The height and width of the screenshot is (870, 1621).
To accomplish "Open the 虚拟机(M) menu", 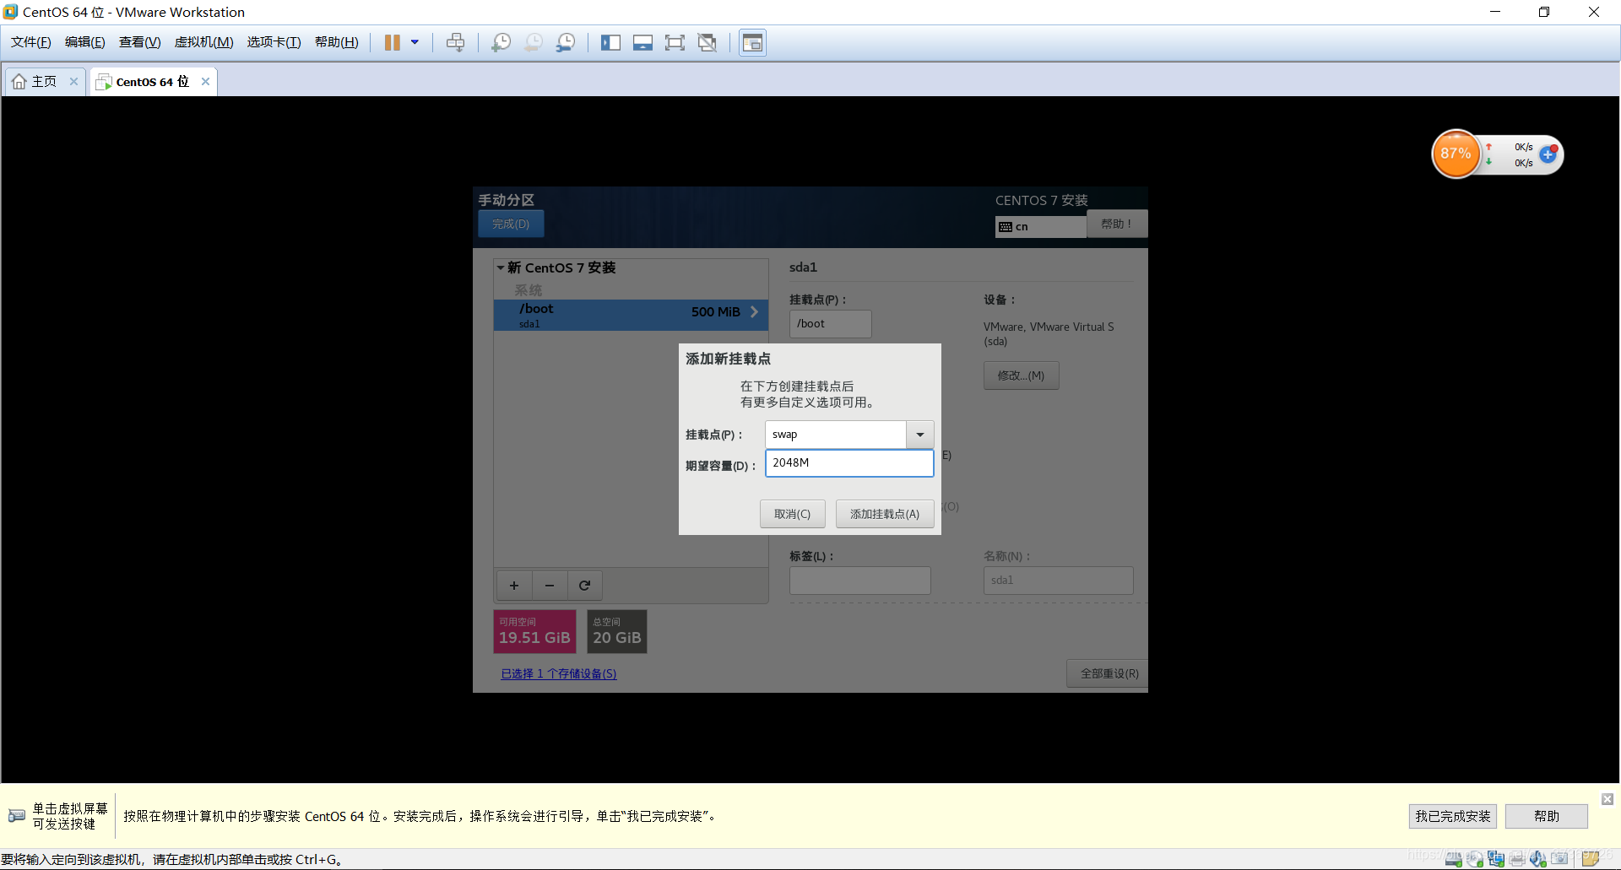I will tap(203, 42).
